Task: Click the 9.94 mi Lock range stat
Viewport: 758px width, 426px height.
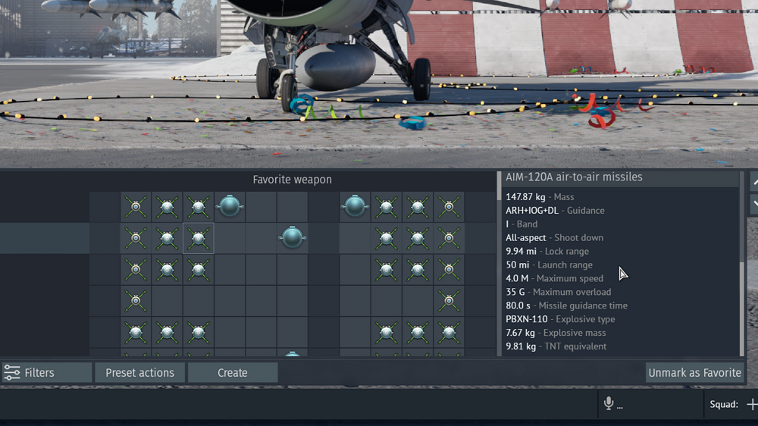Action: (547, 251)
